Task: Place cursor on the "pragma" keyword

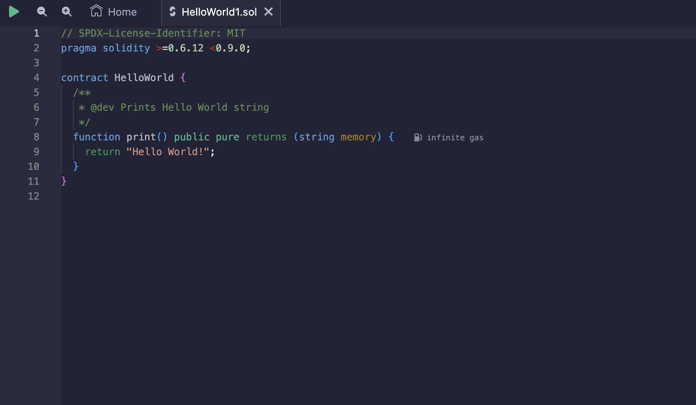Action: 79,48
